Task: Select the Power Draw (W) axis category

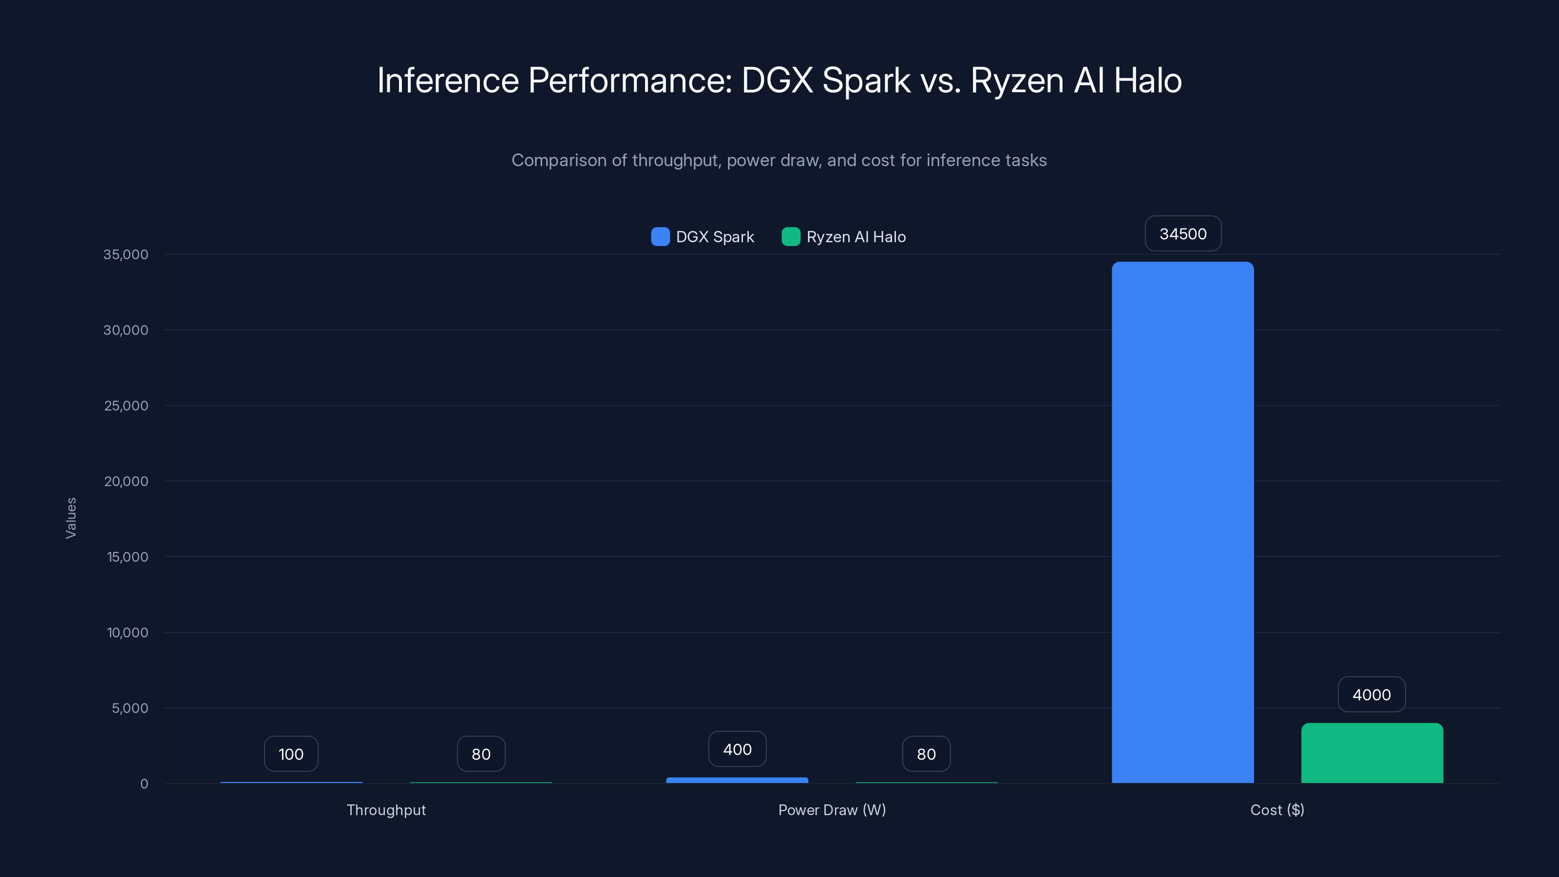Action: [832, 810]
